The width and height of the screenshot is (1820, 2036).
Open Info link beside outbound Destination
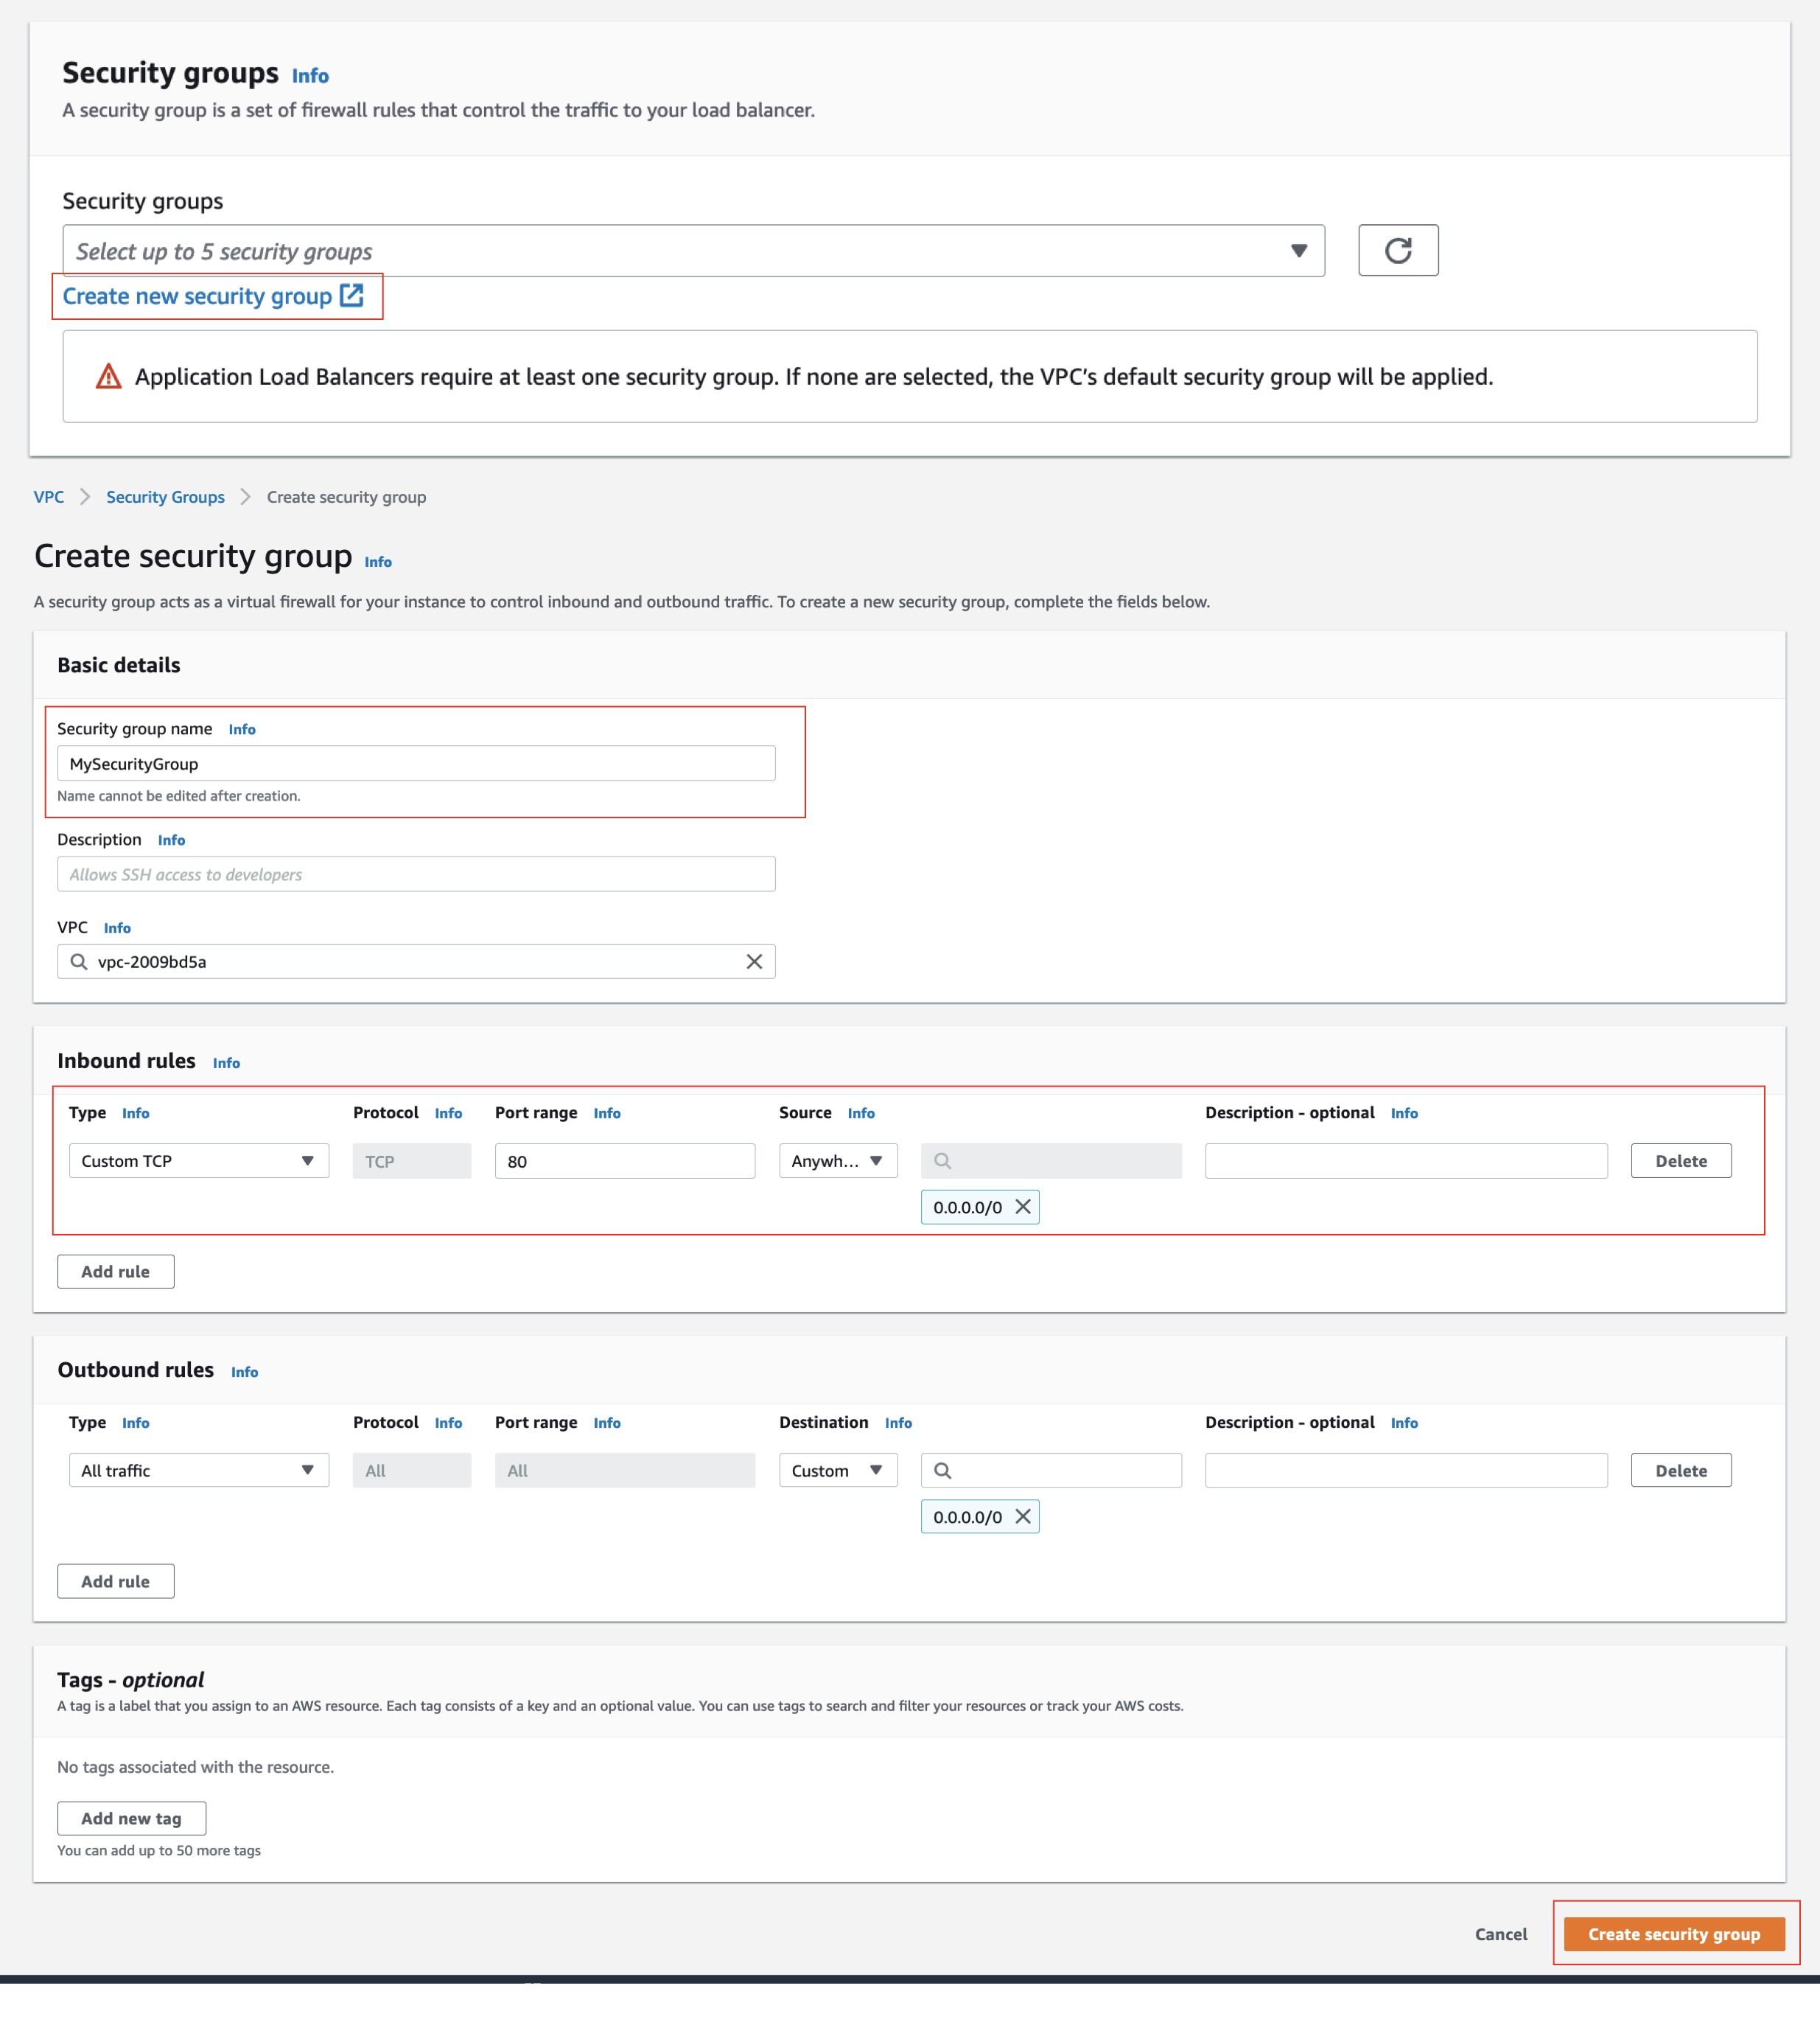pyautogui.click(x=898, y=1423)
